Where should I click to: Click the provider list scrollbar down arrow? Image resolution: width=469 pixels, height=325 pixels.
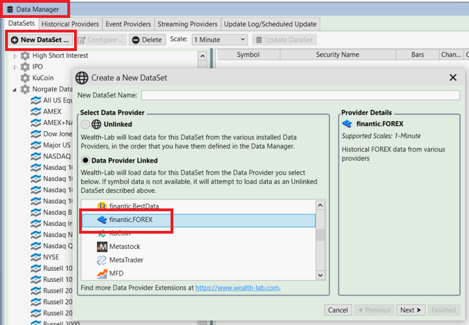pyautogui.click(x=320, y=275)
